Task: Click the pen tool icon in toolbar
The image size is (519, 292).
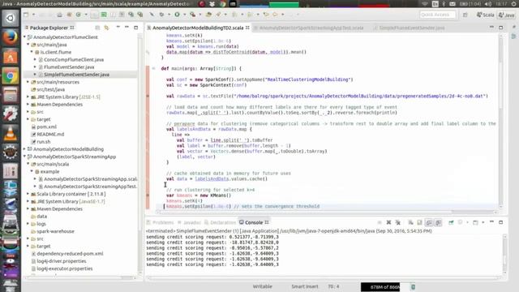Action: tap(152, 15)
